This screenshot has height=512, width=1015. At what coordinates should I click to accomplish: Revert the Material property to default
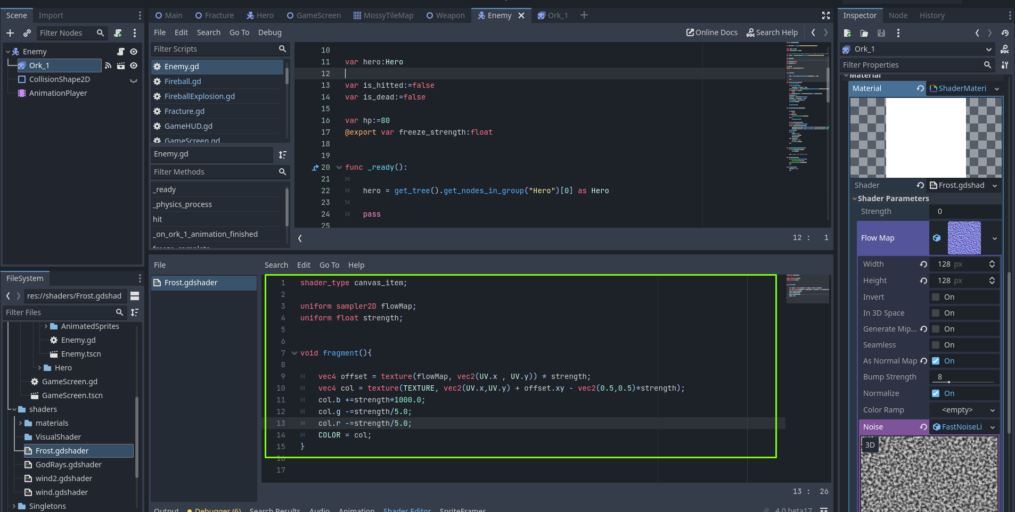[920, 88]
